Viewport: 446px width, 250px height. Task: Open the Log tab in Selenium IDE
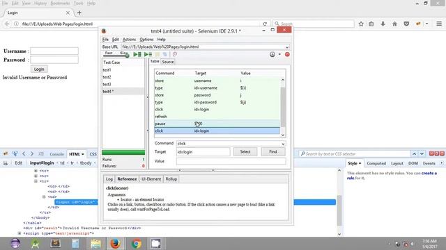[x=109, y=179]
